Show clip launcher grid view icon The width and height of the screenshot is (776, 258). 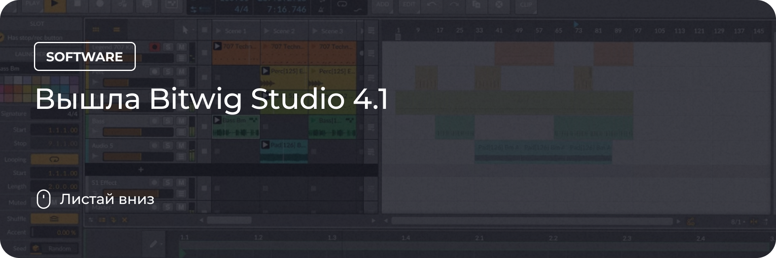(x=96, y=29)
